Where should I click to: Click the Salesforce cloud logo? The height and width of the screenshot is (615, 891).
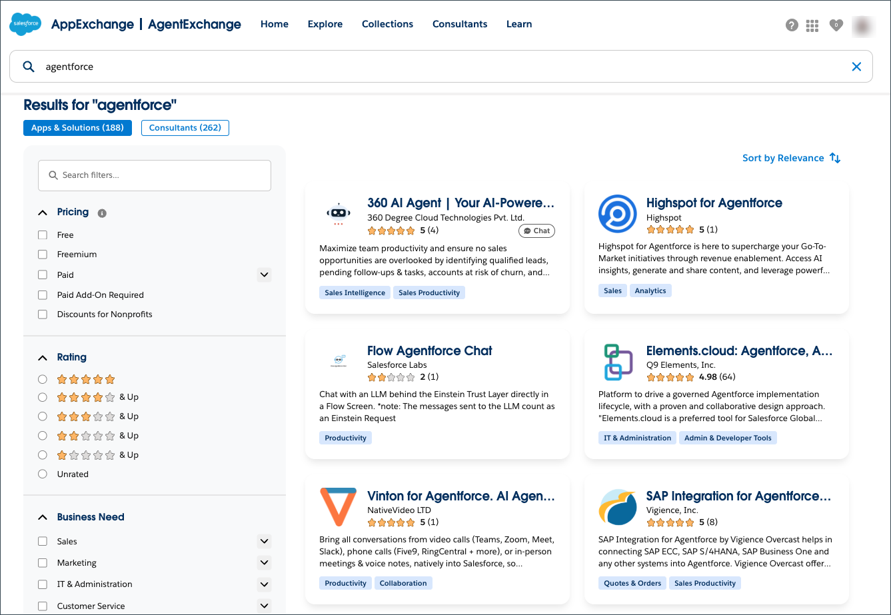coord(25,24)
